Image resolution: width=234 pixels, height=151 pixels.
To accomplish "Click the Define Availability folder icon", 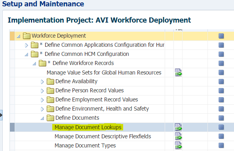I will [x=50, y=82].
